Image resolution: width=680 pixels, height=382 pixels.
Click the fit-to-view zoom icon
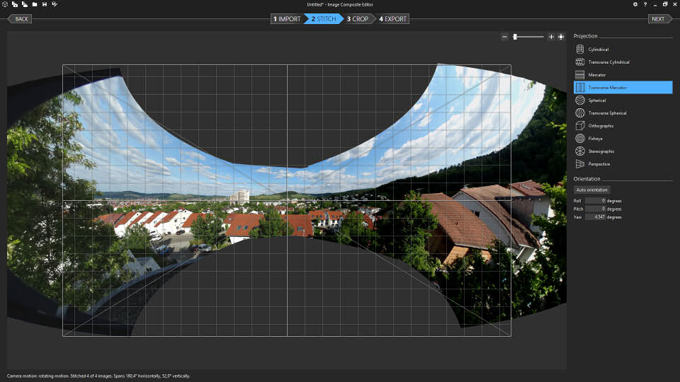(561, 37)
